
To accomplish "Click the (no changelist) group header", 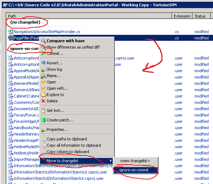I will (x=25, y=22).
